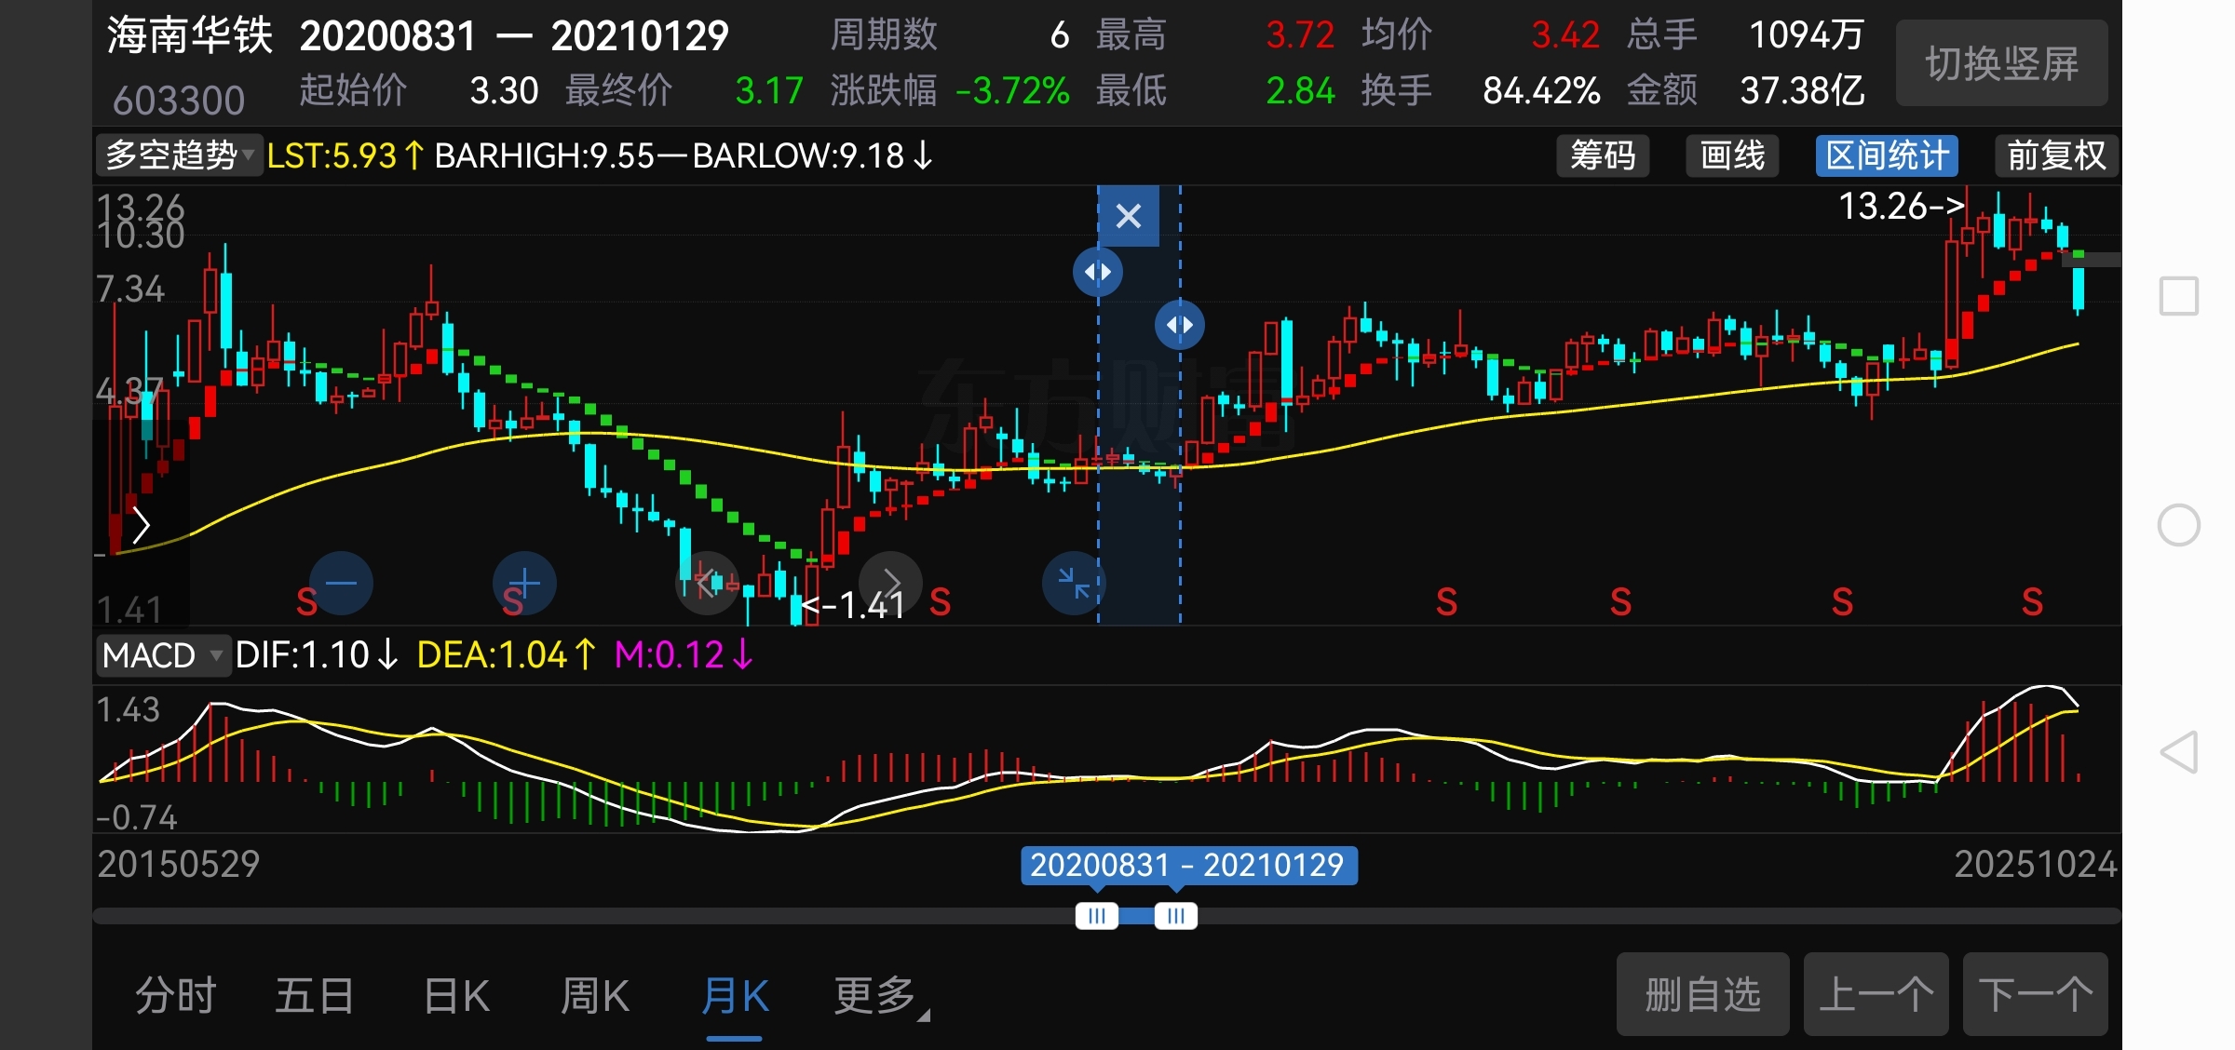Open MACD indicator selector dropdown
This screenshot has width=2235, height=1050.
162,655
